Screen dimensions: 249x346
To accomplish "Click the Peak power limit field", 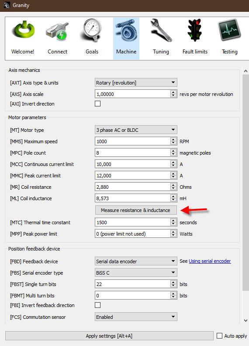I will point(132,234).
